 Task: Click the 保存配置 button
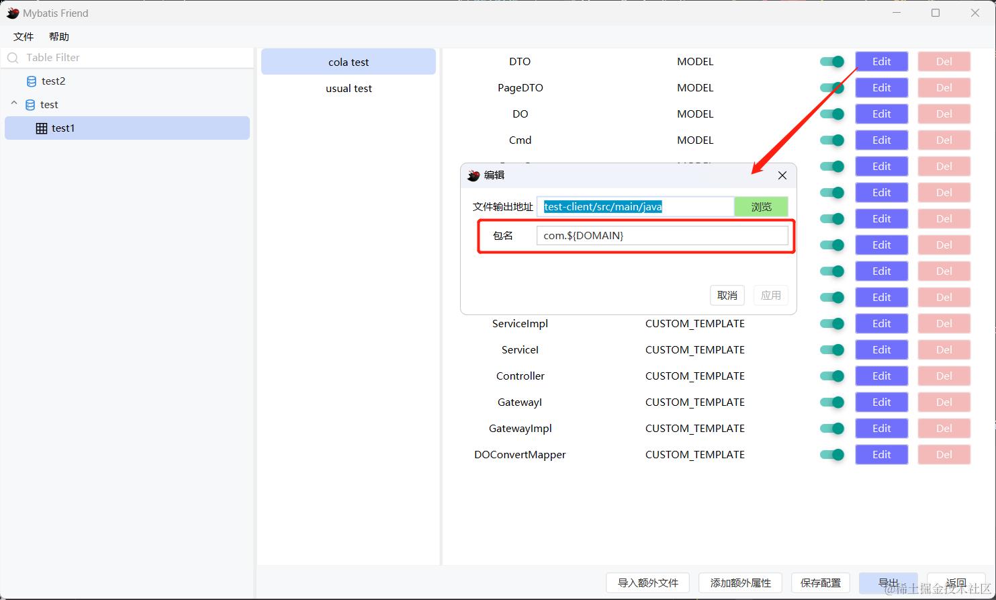point(821,583)
